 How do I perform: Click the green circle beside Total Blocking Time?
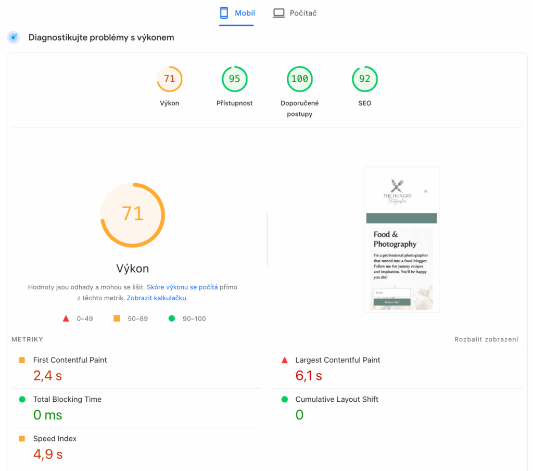tap(22, 400)
